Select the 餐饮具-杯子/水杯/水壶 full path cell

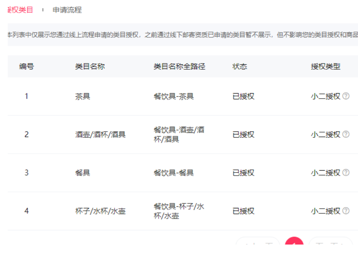coord(179,211)
